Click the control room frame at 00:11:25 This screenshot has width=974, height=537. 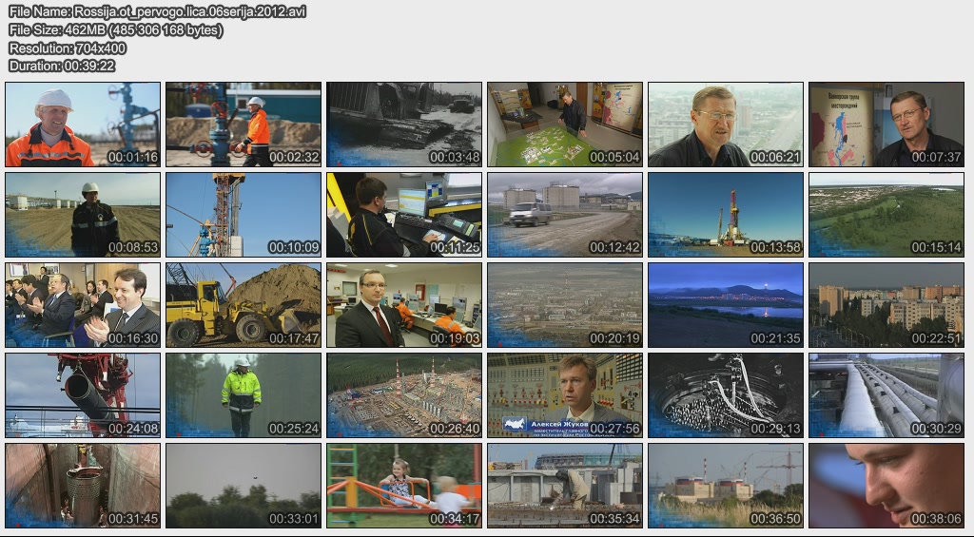404,215
